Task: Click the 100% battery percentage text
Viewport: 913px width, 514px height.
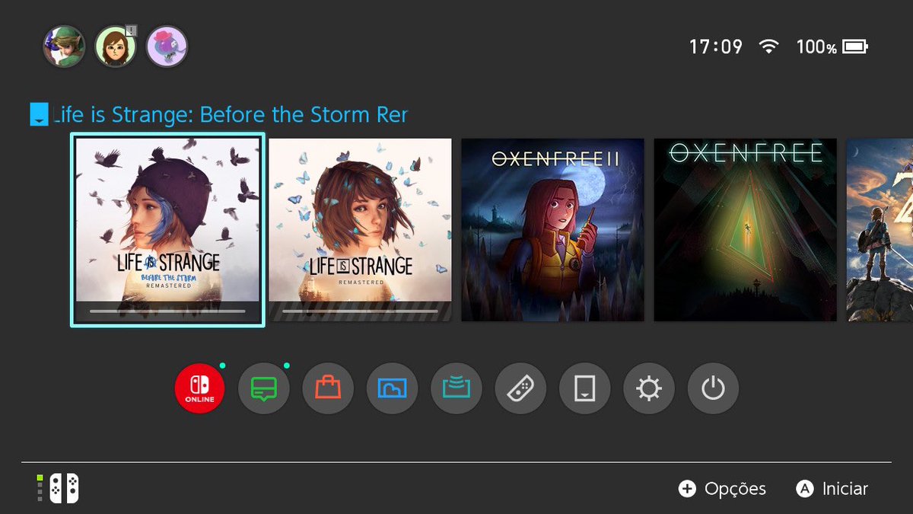Action: pos(816,47)
